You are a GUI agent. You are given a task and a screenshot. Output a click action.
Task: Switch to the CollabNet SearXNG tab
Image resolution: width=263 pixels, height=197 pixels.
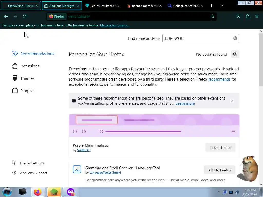click(x=185, y=6)
